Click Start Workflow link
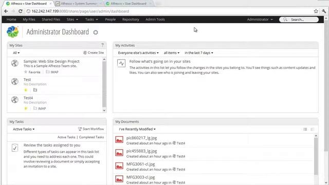 coord(91,129)
